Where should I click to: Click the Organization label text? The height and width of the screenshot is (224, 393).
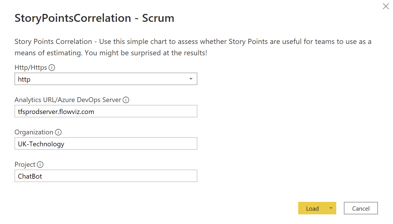34,132
